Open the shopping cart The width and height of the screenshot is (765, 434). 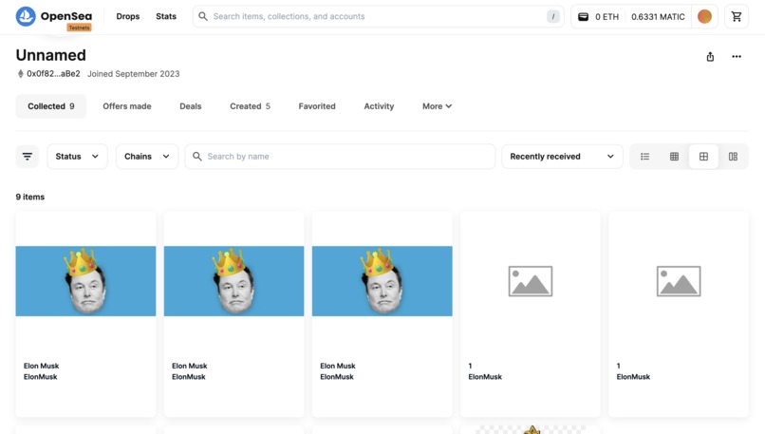click(737, 16)
